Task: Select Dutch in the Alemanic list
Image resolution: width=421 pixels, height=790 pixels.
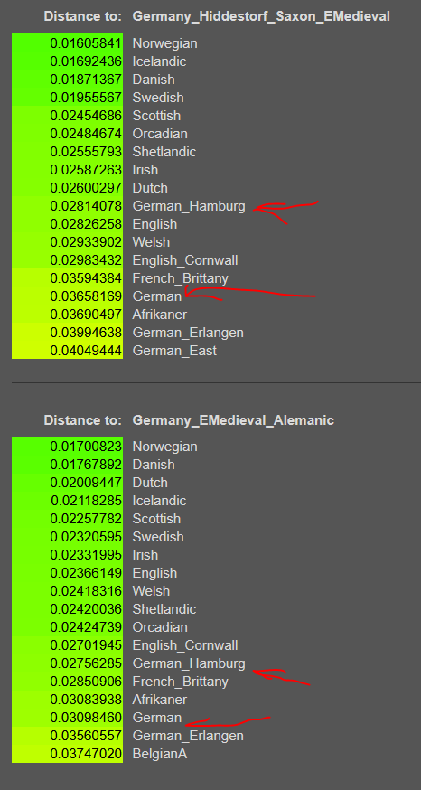Action: (x=150, y=483)
